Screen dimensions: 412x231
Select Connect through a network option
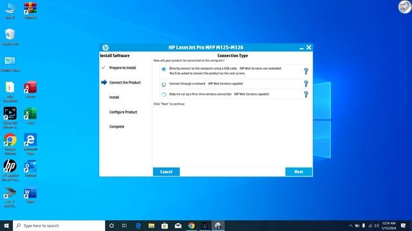(164, 84)
